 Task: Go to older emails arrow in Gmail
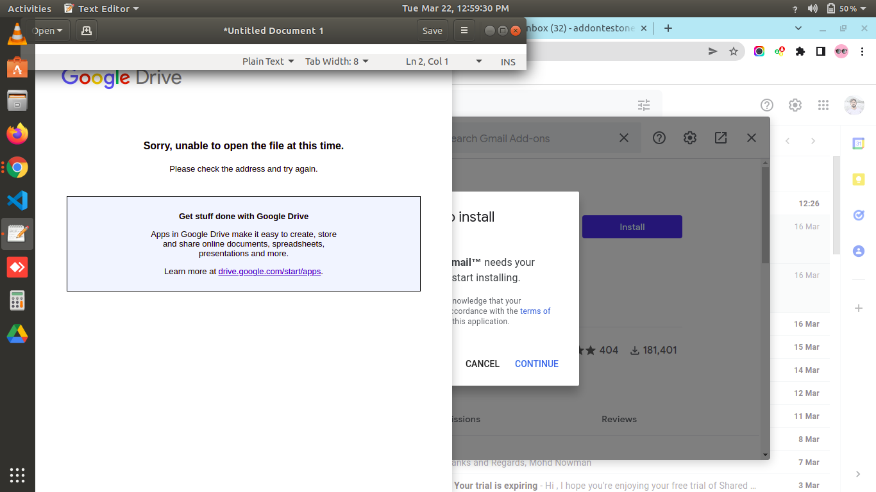813,141
